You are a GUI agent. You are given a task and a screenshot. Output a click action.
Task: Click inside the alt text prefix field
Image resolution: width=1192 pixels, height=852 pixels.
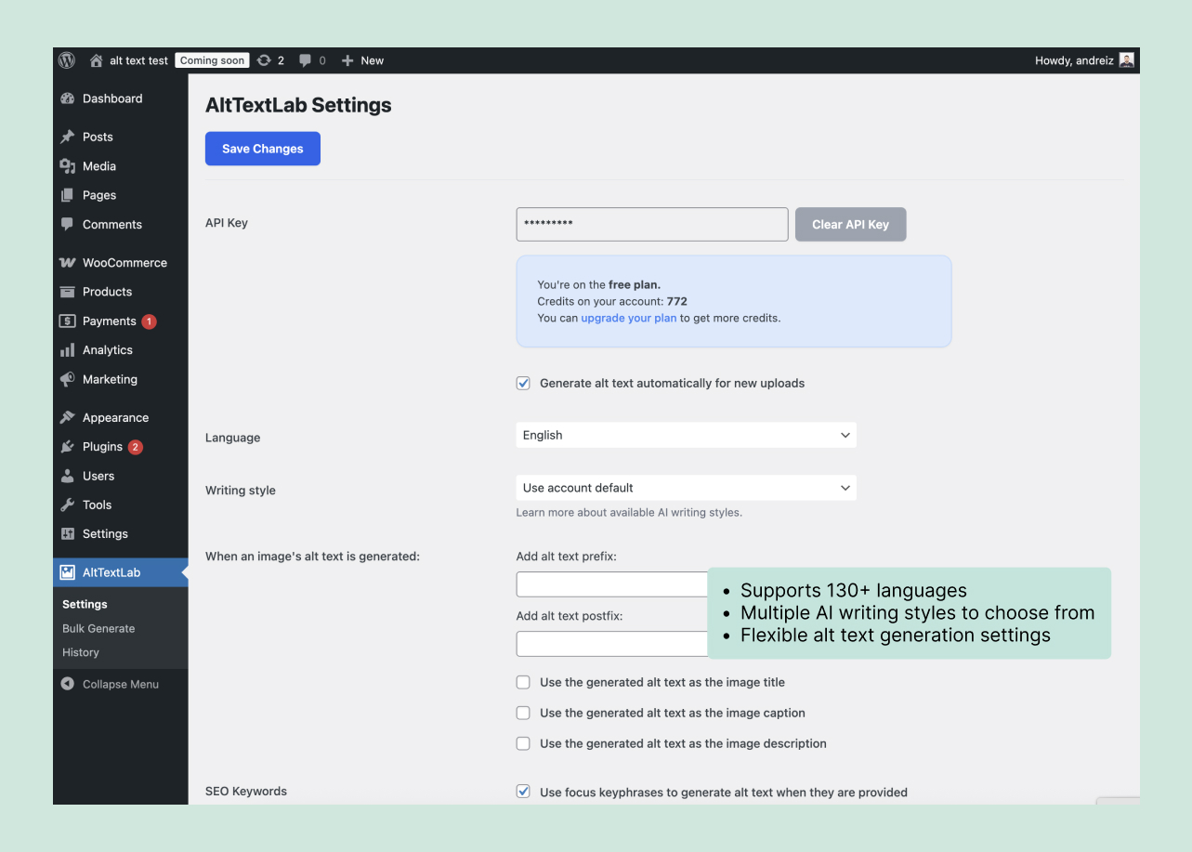[x=611, y=583]
